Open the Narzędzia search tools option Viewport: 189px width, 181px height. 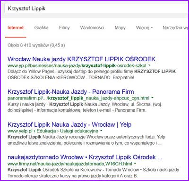pos(175,28)
